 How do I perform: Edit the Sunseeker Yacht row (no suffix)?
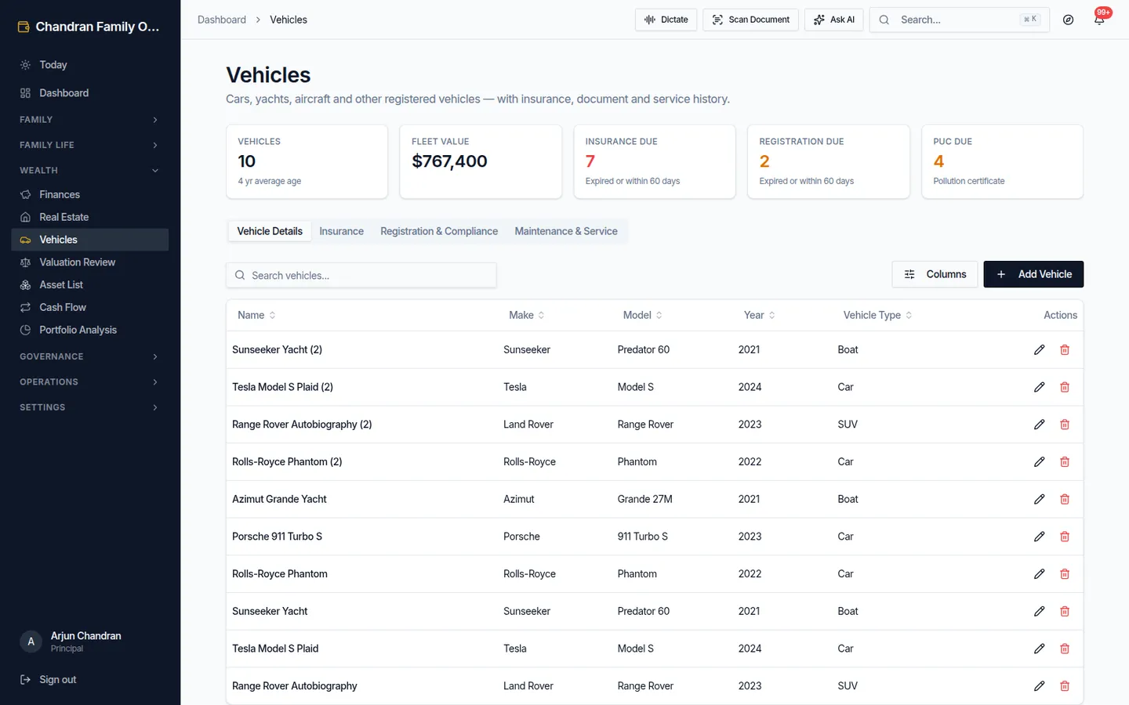[1039, 611]
